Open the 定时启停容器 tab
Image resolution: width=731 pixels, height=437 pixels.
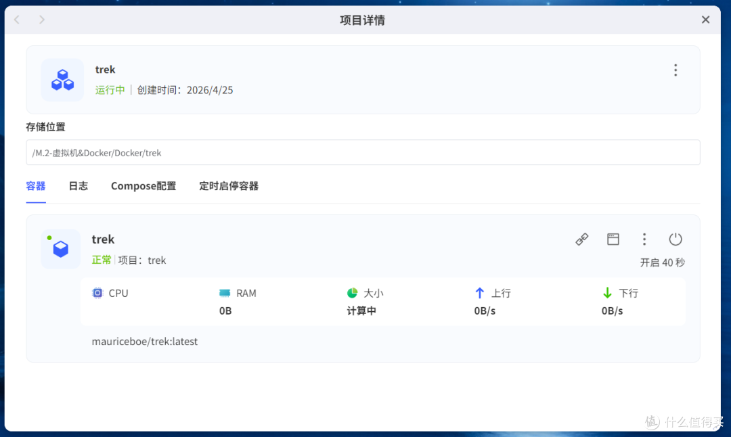[x=229, y=186]
